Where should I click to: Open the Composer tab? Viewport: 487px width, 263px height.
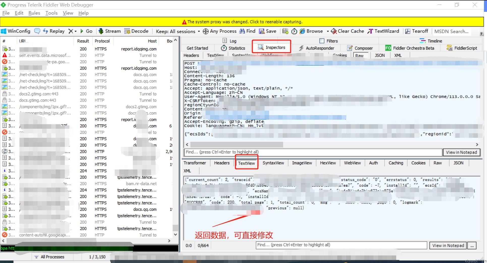(360, 48)
